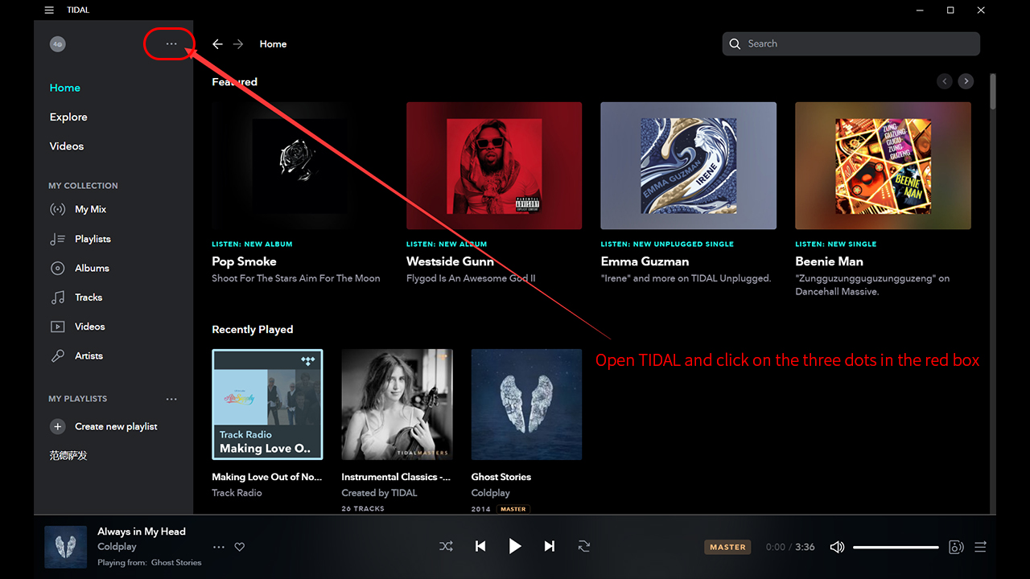Mute with the speaker icon
1030x579 pixels.
pyautogui.click(x=837, y=547)
